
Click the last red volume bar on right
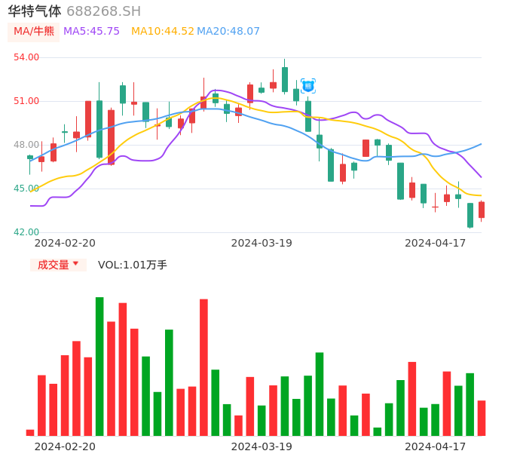481,418
